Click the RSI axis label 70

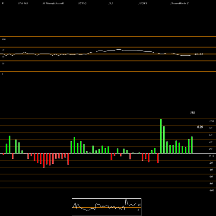3,50
